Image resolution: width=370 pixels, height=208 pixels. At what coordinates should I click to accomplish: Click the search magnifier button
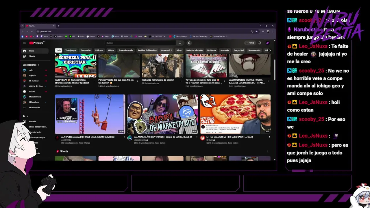[180, 43]
